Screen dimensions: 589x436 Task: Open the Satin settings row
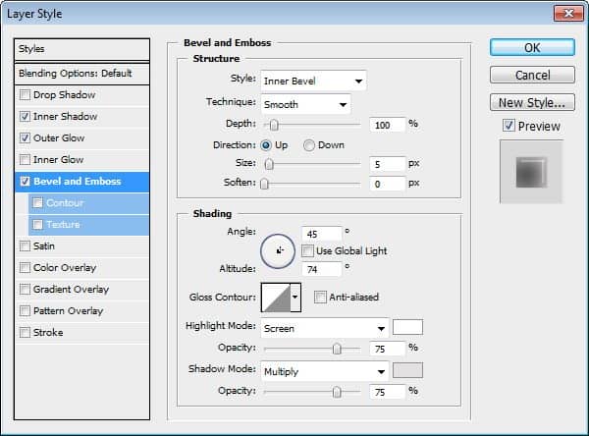(81, 246)
